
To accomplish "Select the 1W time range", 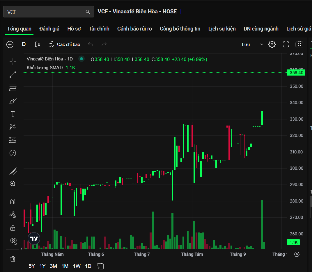I will tap(77, 266).
